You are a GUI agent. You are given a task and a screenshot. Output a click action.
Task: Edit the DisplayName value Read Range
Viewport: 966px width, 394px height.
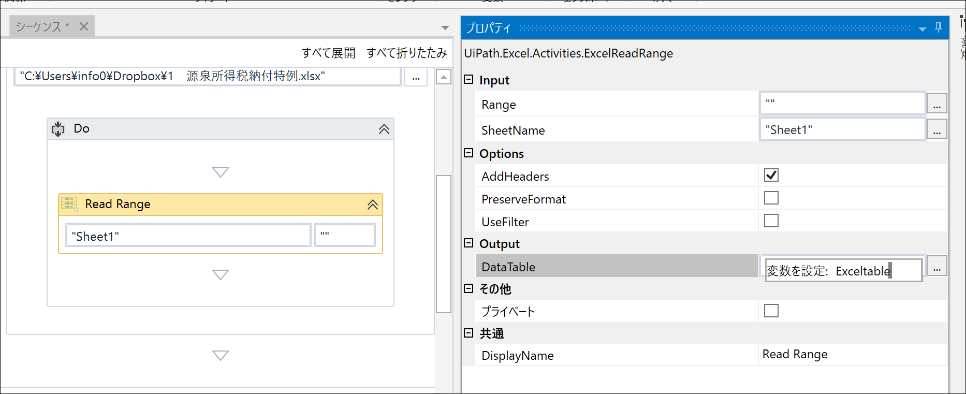853,355
